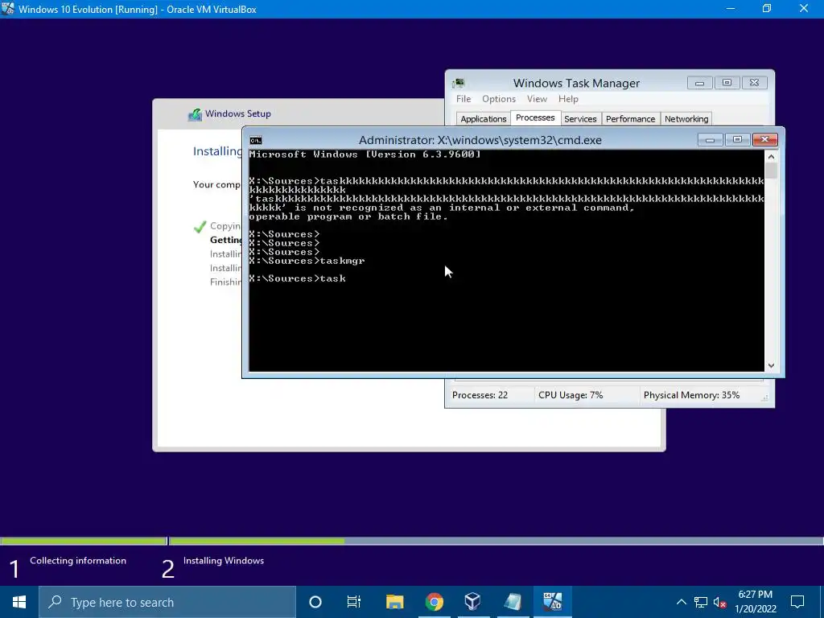Switch to the Performance tab
Viewport: 824px width, 618px height.
coord(630,119)
